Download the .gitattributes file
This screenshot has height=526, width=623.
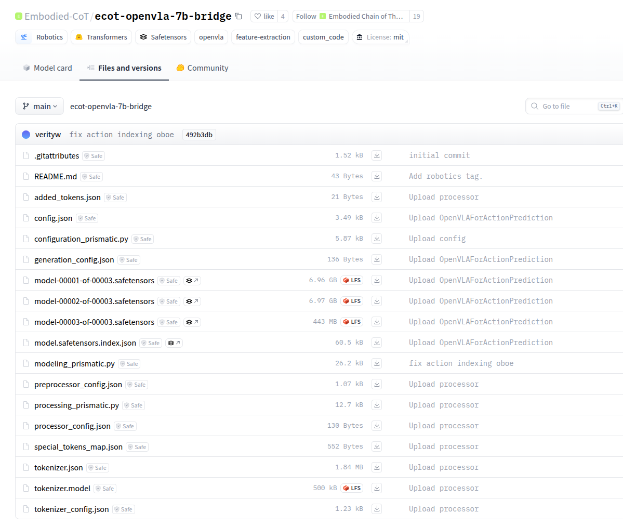pyautogui.click(x=377, y=155)
